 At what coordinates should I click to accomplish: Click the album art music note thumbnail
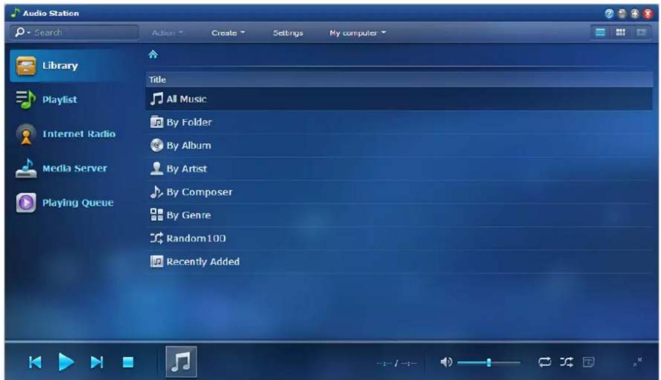click(x=181, y=362)
